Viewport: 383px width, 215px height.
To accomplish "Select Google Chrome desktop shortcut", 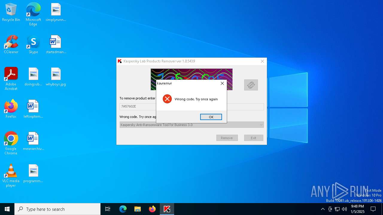I will point(11,143).
